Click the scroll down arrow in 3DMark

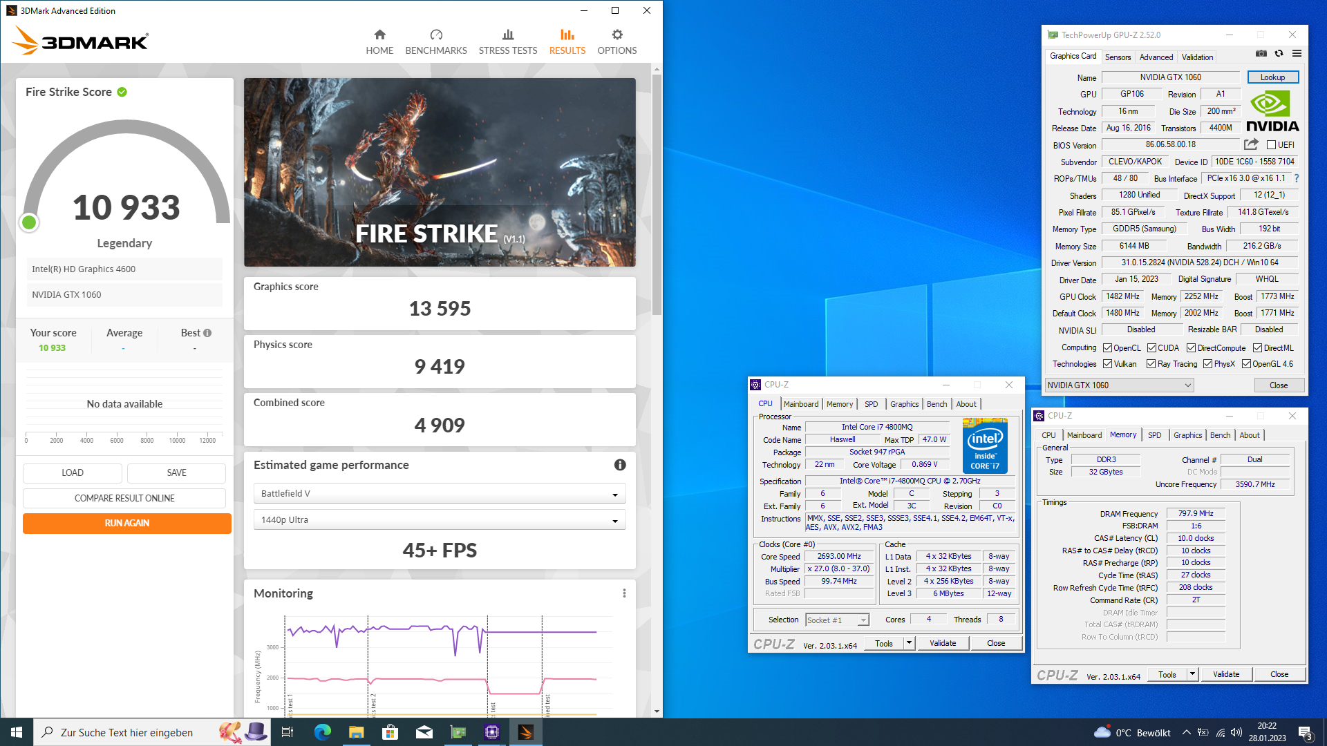tap(657, 711)
